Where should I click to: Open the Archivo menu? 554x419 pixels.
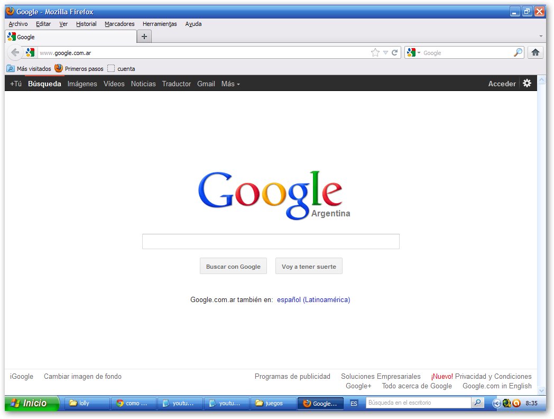[x=18, y=24]
